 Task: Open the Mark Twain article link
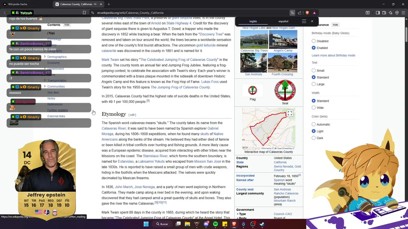point(110,60)
